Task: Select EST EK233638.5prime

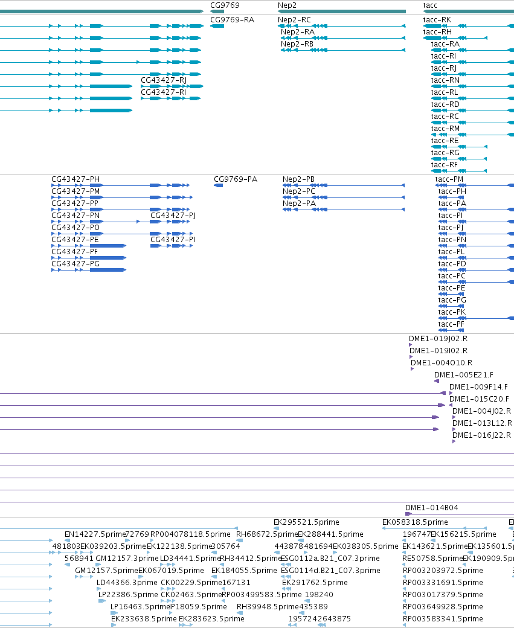Action: pyautogui.click(x=144, y=619)
